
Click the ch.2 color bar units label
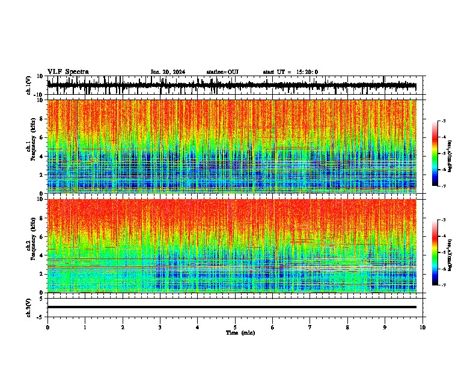pyautogui.click(x=450, y=255)
